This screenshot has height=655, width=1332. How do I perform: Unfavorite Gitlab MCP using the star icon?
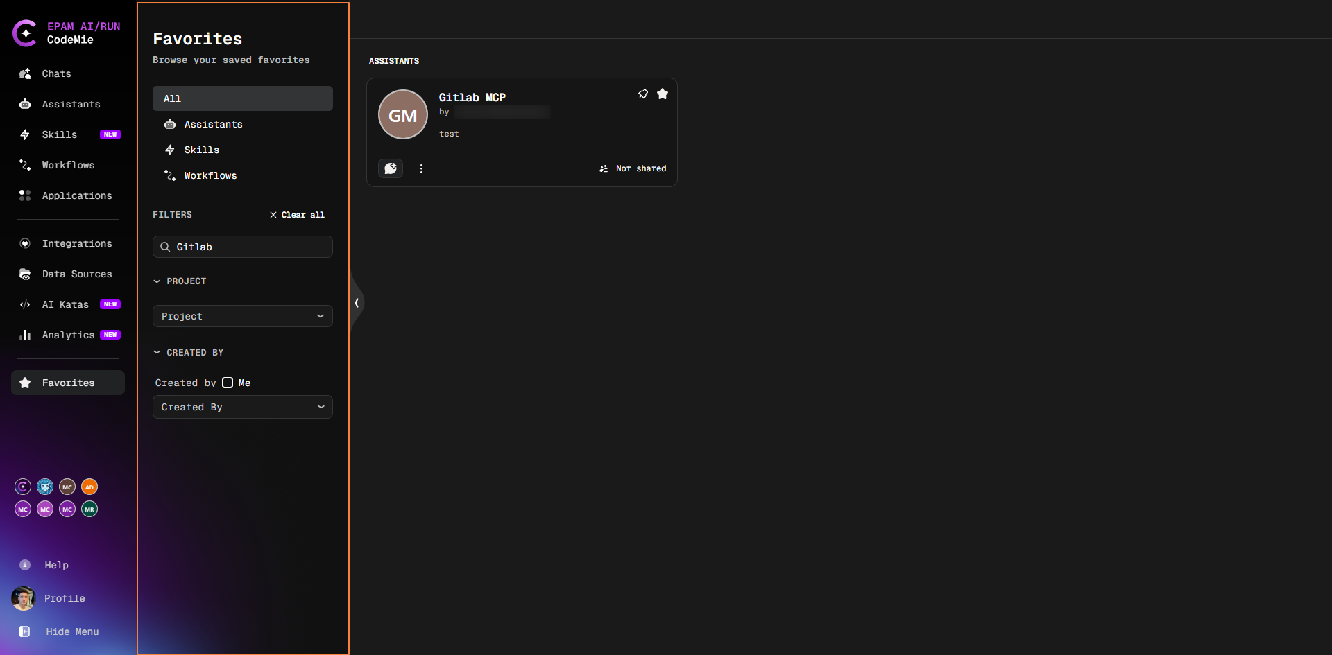point(663,94)
